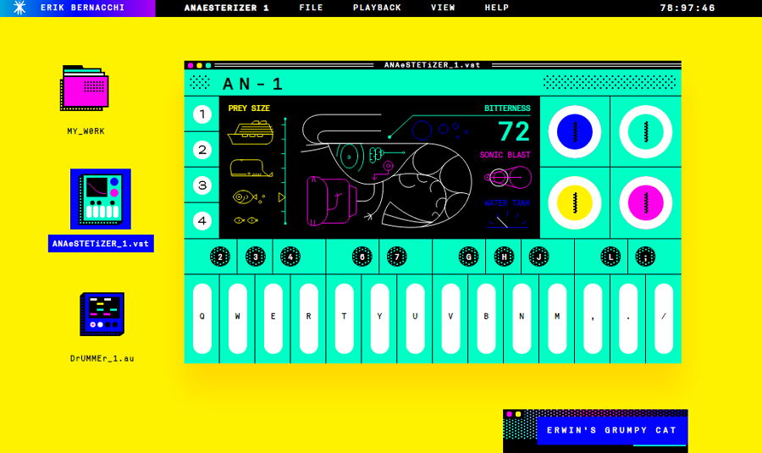Open the VIEW menu

[443, 8]
